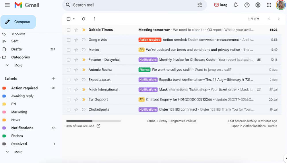Viewport: 287px width, 163px height.
Task: Open account profile picture
Action: pos(281,5)
